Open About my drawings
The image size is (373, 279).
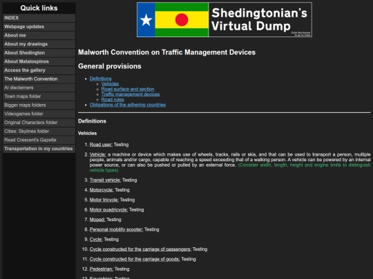coord(39,44)
